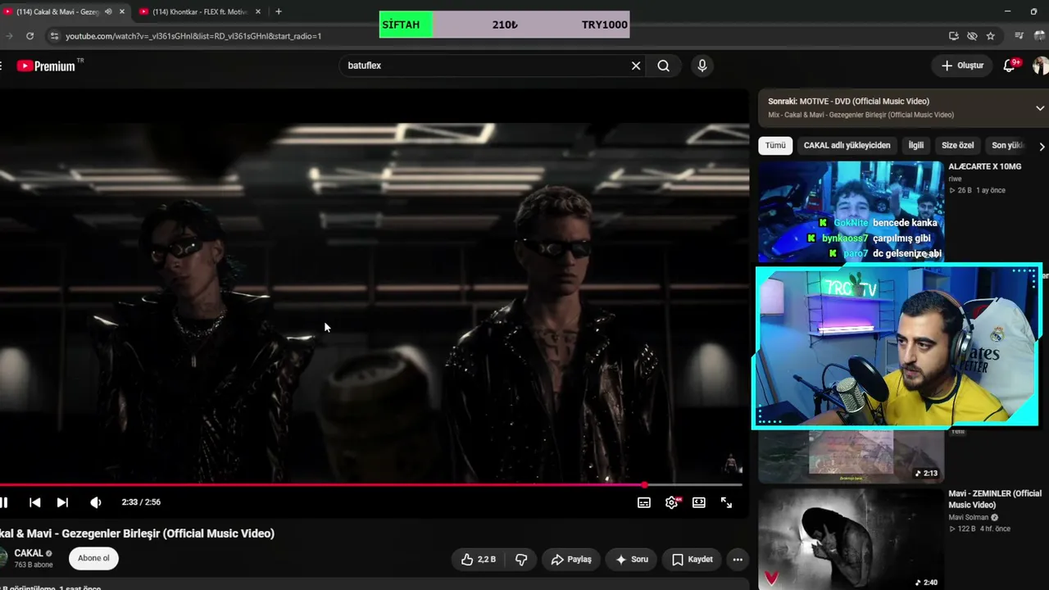The image size is (1049, 590).
Task: Open the more actions three-dot menu
Action: pos(738,560)
